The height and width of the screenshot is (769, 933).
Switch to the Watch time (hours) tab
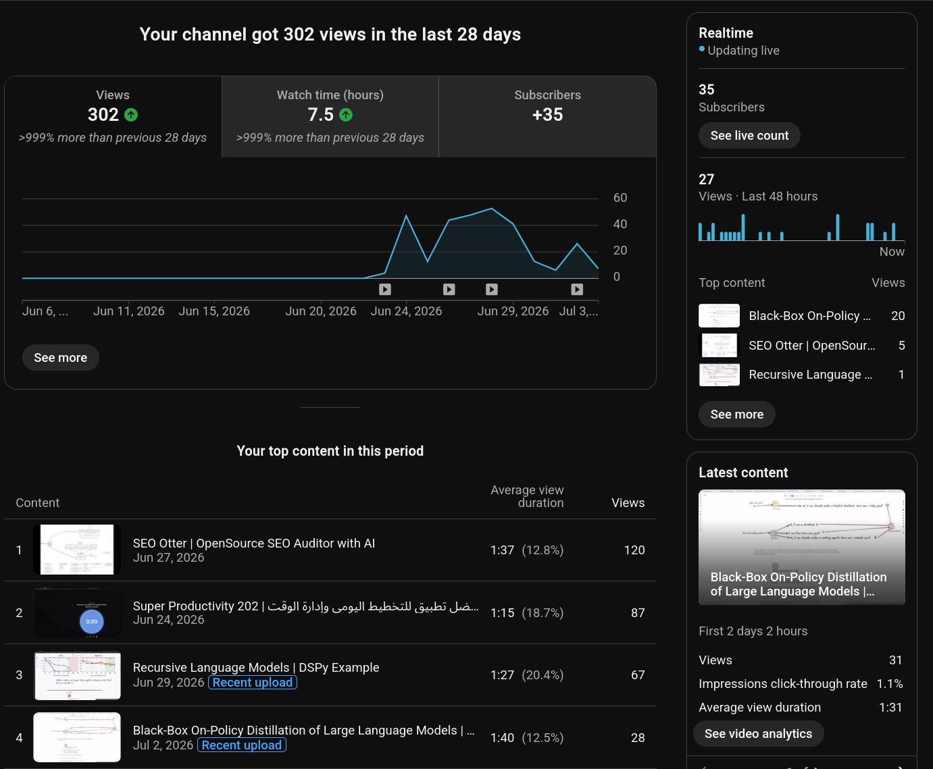coord(330,117)
